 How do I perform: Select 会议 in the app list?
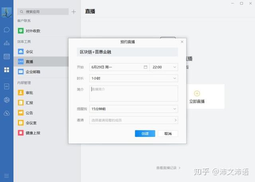pos(29,52)
